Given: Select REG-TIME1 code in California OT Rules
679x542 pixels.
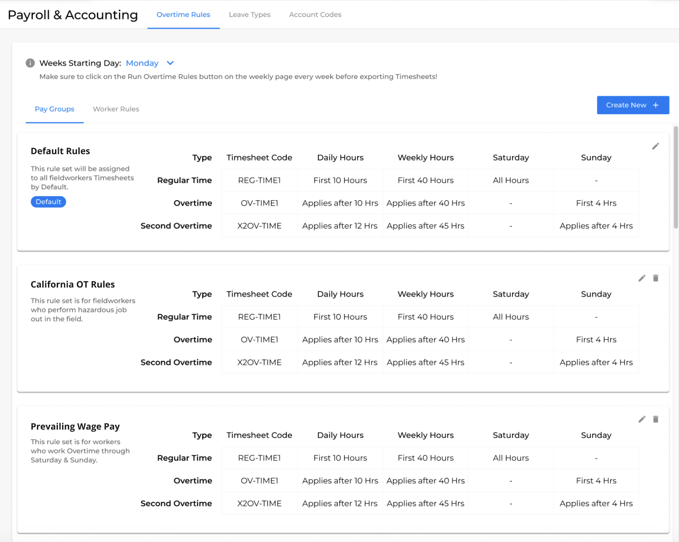Looking at the screenshot, I should [259, 317].
